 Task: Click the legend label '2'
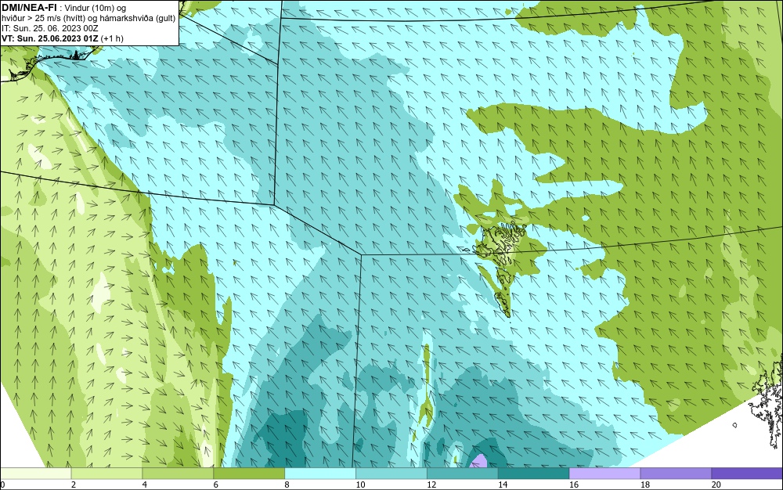[x=74, y=485]
